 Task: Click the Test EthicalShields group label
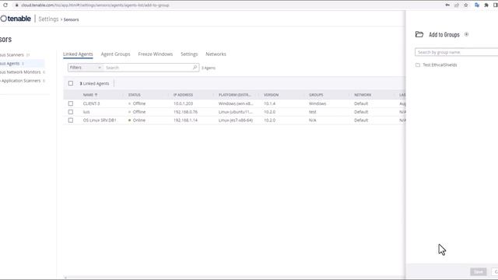click(x=440, y=65)
